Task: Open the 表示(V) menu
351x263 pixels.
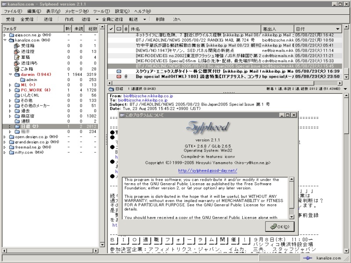Action: tap(53, 11)
